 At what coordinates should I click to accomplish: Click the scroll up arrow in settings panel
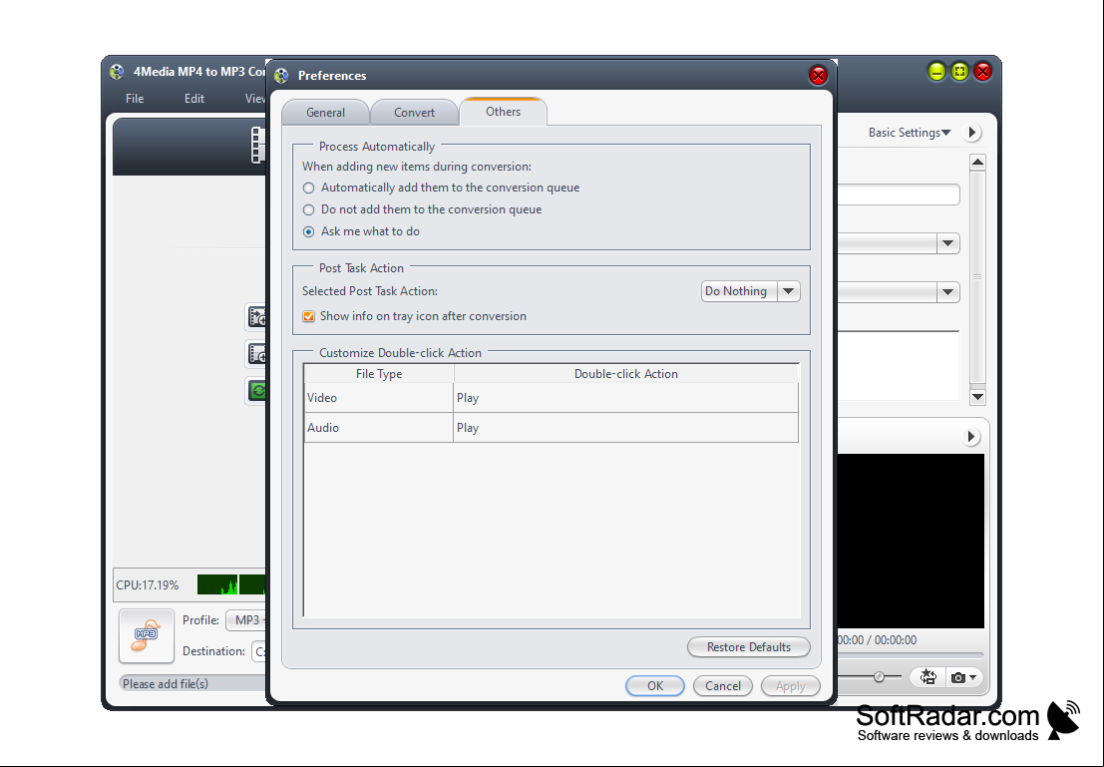click(977, 163)
